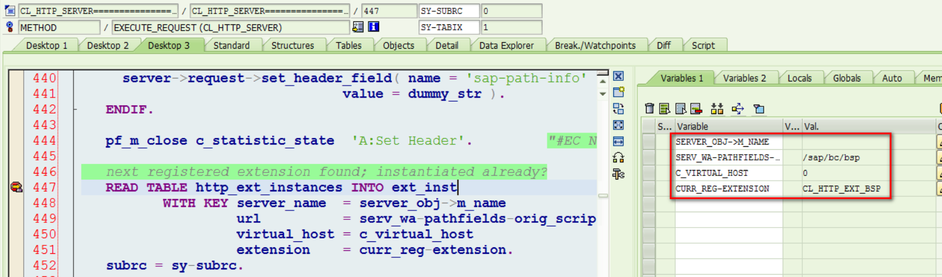Open the Script tab
Screen dimensions: 942x277
tap(703, 45)
